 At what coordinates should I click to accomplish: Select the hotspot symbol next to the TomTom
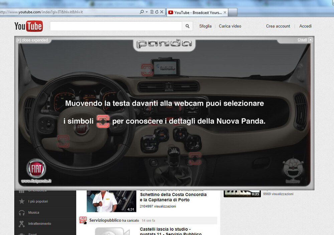[147, 70]
